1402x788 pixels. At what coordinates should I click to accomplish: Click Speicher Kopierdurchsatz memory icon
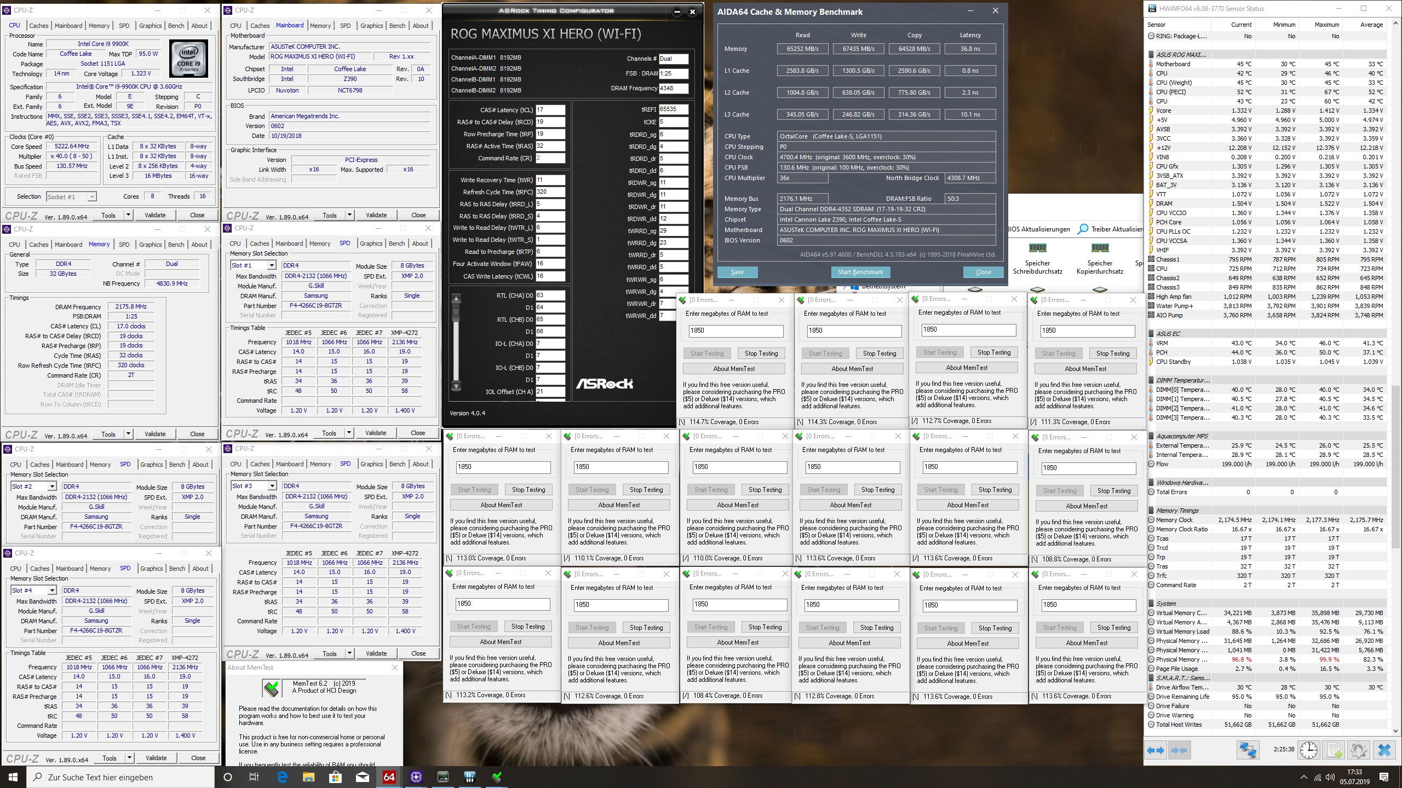point(1100,248)
